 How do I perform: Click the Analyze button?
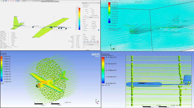coord(91,17)
